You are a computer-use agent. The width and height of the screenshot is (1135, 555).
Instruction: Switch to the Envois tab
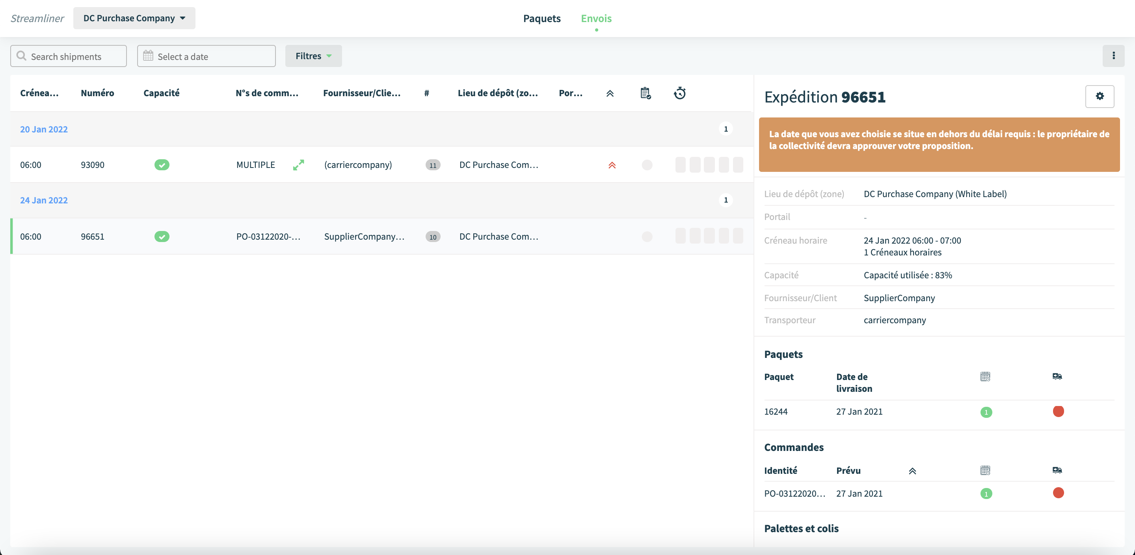click(x=596, y=18)
